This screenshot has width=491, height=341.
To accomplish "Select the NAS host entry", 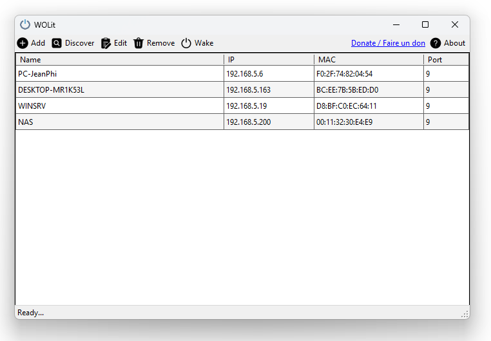I will (26, 122).
